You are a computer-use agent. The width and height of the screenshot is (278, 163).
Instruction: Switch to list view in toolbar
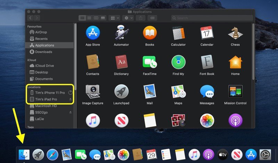89,18
